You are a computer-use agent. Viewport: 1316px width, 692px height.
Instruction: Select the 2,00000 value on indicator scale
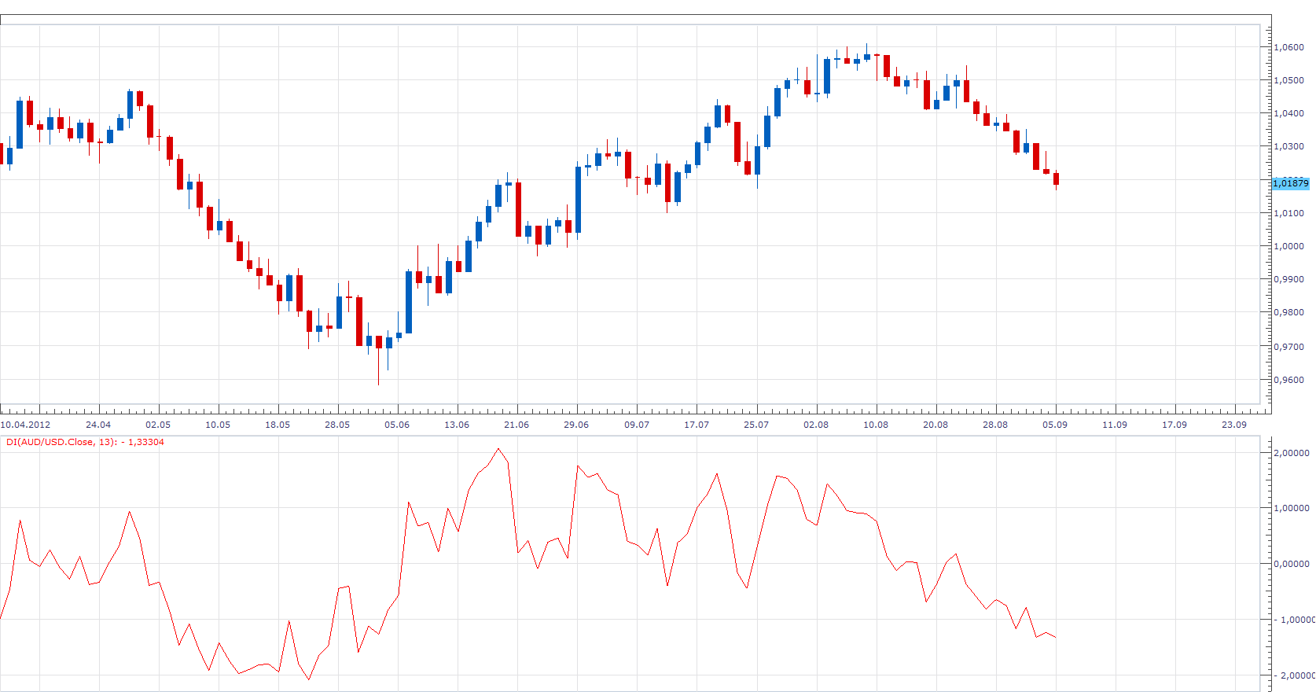coord(1292,453)
